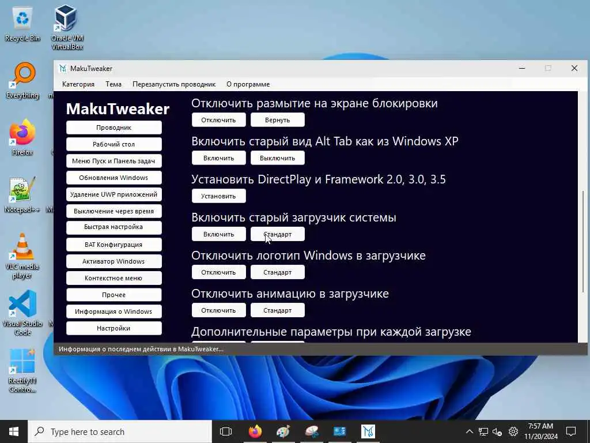Open Oracle VM VirtualBox desktop shortcut
Viewport: 590px width, 443px height.
67,27
